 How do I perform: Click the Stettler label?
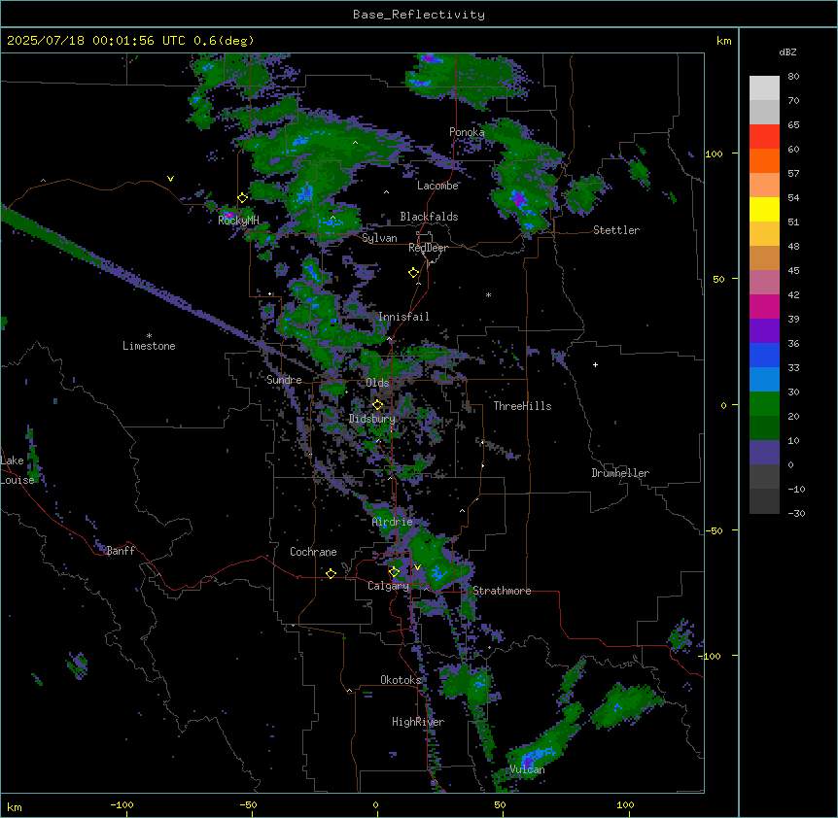[616, 230]
